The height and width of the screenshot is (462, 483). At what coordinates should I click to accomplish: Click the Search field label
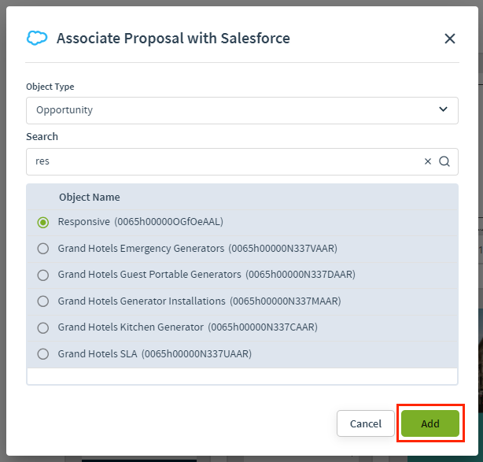42,136
